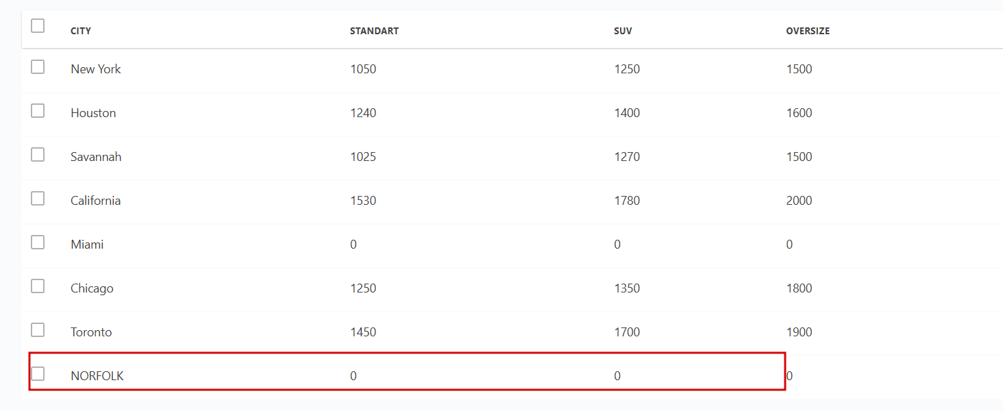Screen dimensions: 1003x411
Task: Click the SUV column header
Action: click(x=623, y=31)
